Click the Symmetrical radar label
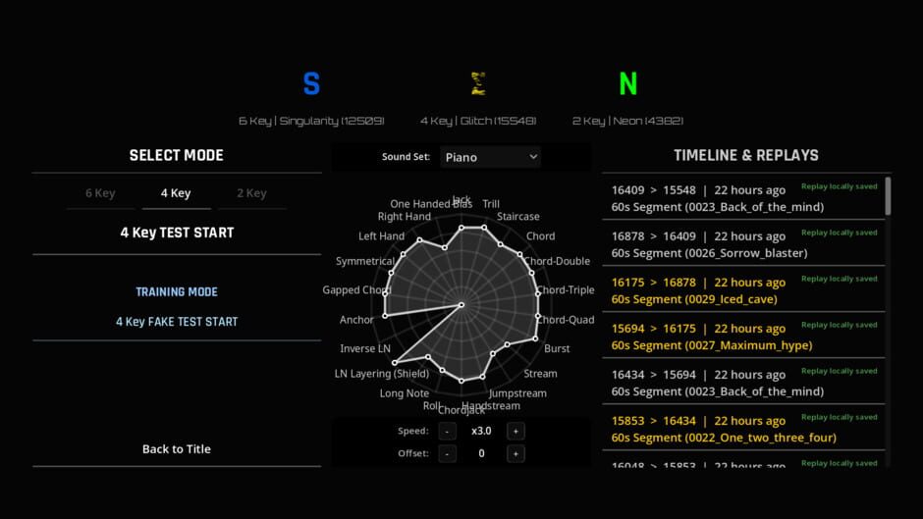 coord(365,261)
